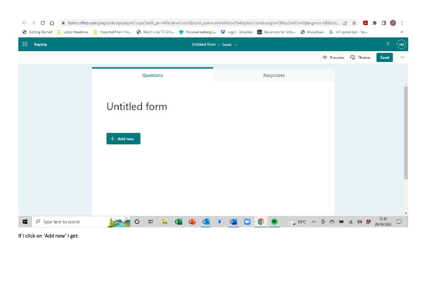Toggle the browser side panel
This screenshot has height=302, width=426.
click(384, 23)
